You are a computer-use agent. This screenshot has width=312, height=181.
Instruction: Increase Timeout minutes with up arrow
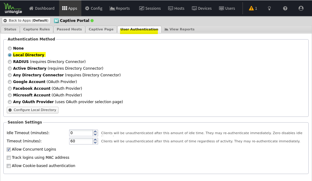(x=95, y=139)
